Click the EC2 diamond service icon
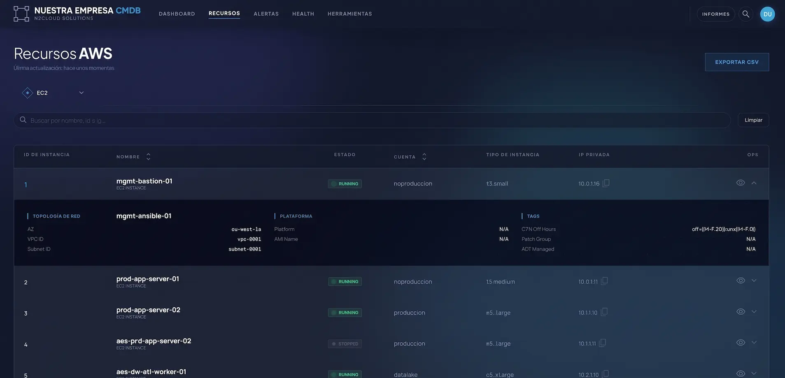 pyautogui.click(x=28, y=93)
